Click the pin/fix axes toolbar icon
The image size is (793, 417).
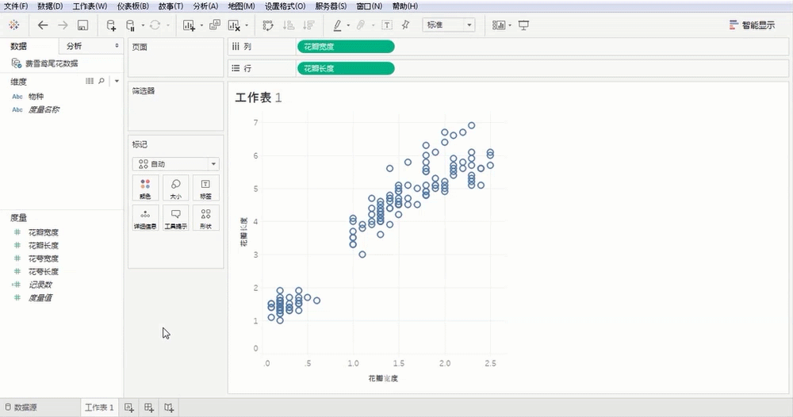(x=406, y=25)
